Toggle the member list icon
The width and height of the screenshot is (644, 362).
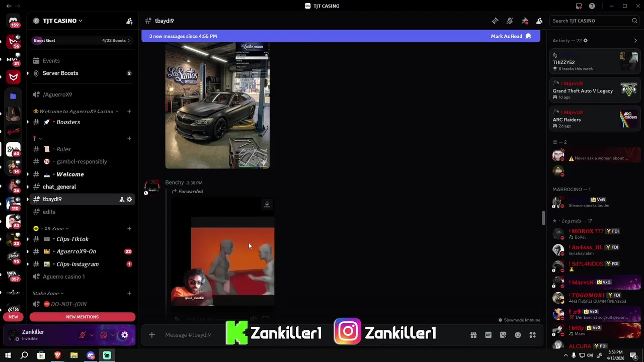[x=539, y=21]
